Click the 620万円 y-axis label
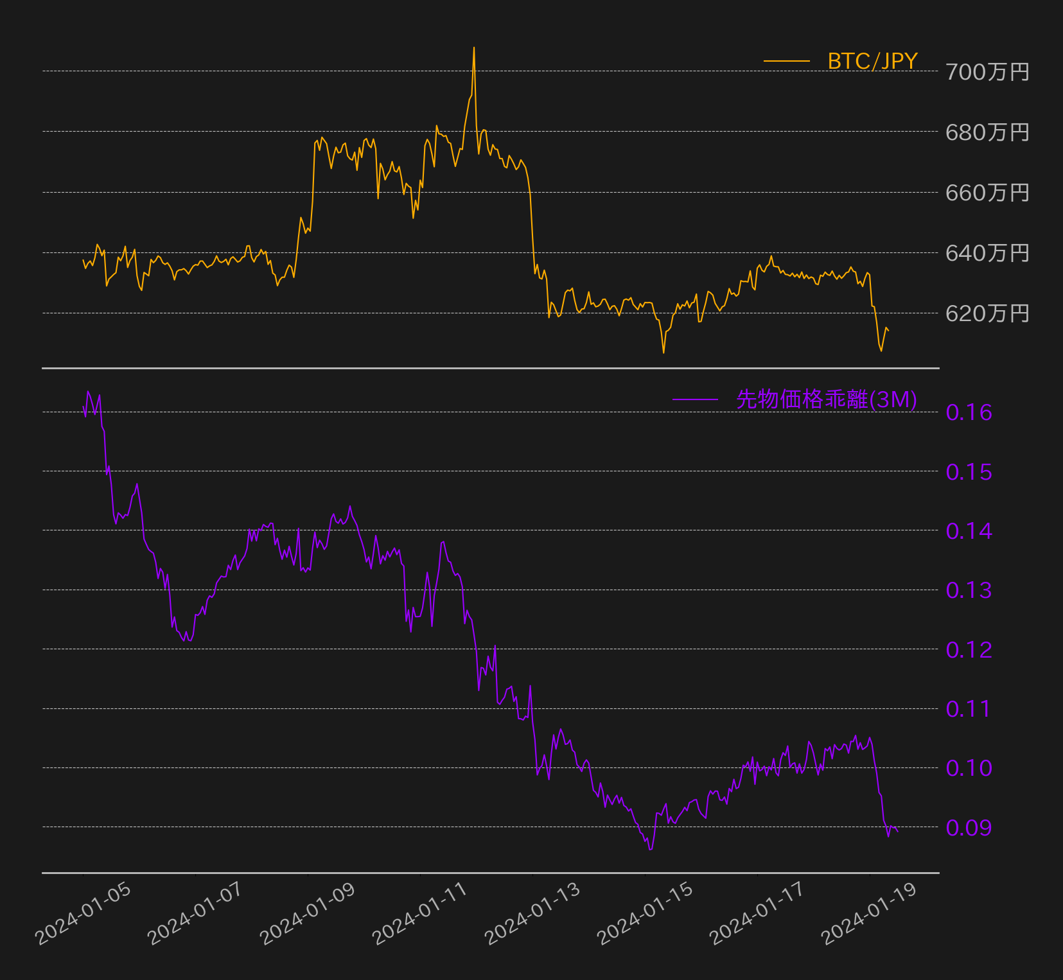Image resolution: width=1063 pixels, height=980 pixels. (987, 313)
